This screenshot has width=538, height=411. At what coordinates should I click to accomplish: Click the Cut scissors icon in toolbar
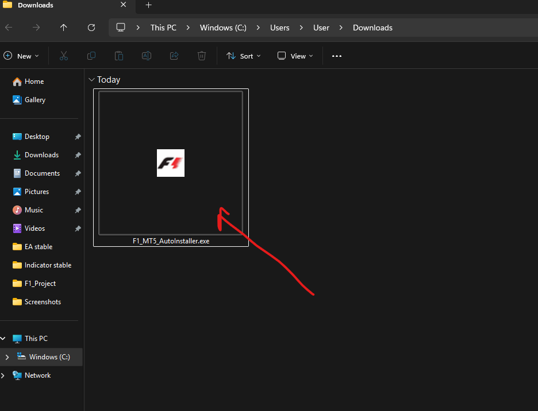(x=64, y=56)
